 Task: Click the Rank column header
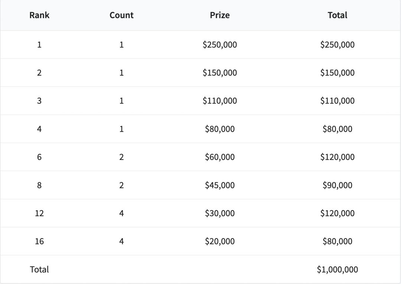pyautogui.click(x=39, y=15)
